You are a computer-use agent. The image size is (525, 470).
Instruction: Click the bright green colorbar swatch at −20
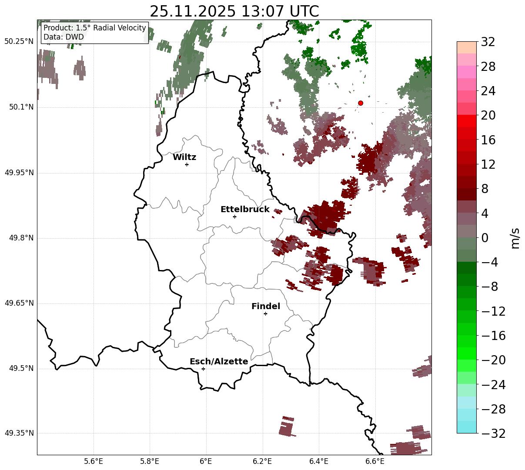pos(467,353)
